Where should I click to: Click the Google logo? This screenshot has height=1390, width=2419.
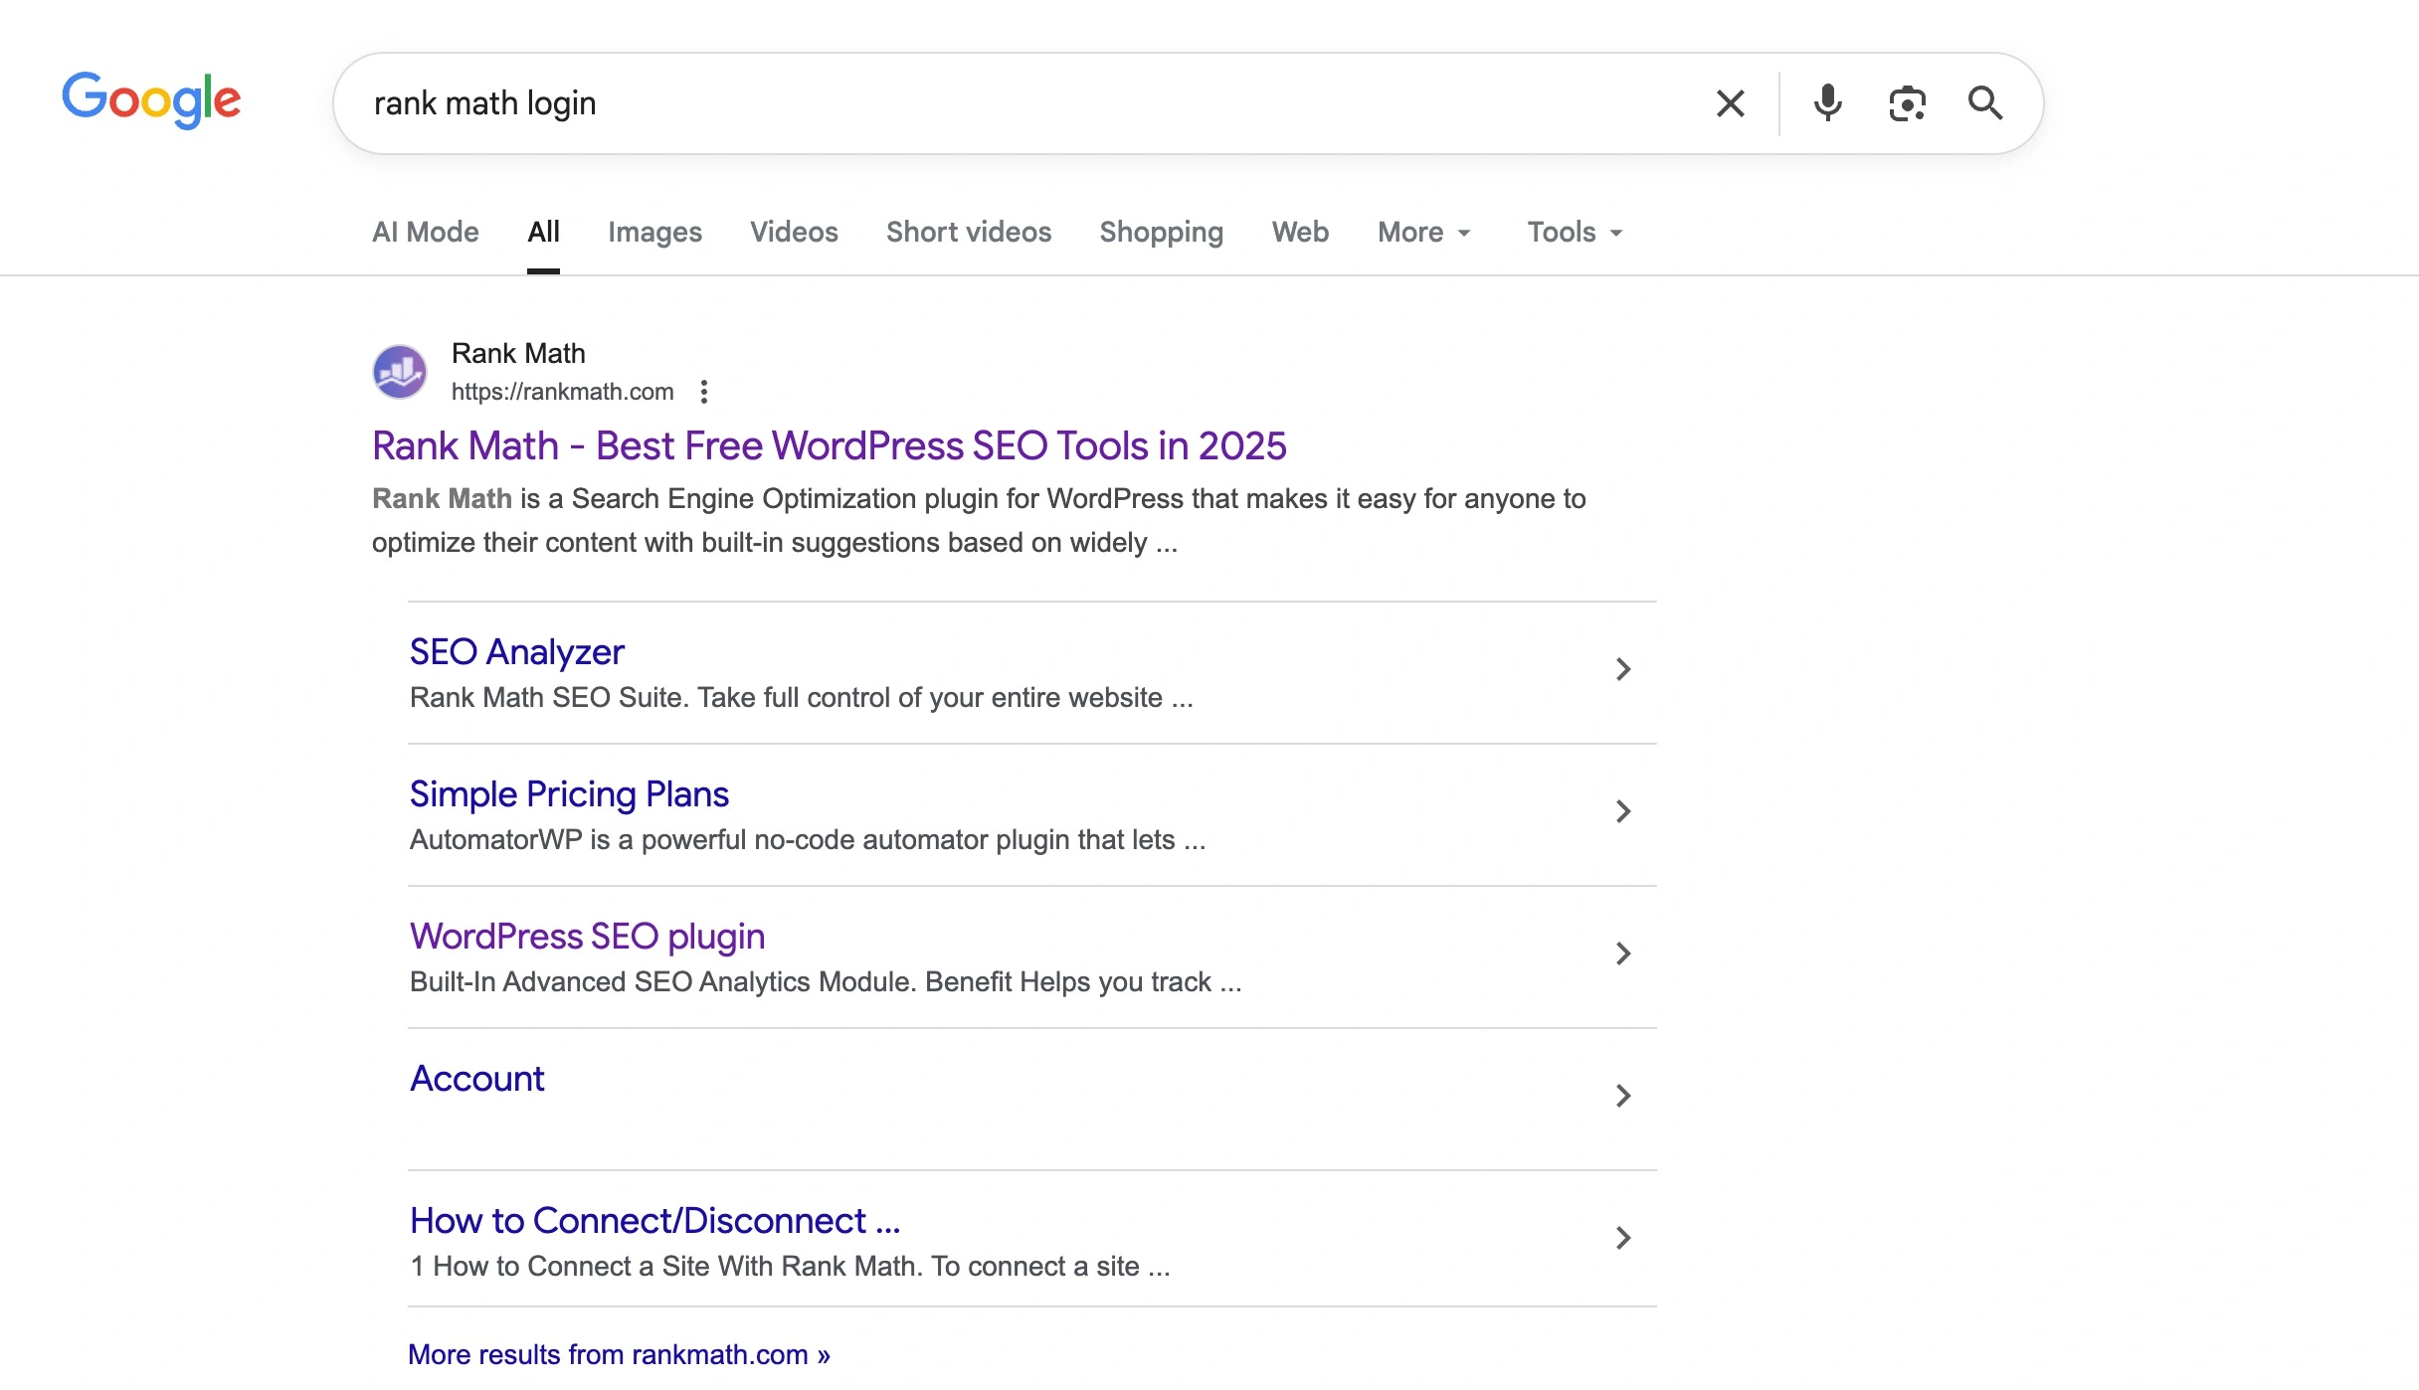(x=151, y=100)
